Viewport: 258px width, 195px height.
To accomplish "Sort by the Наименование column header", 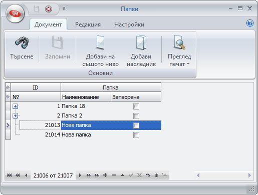I will (86, 97).
